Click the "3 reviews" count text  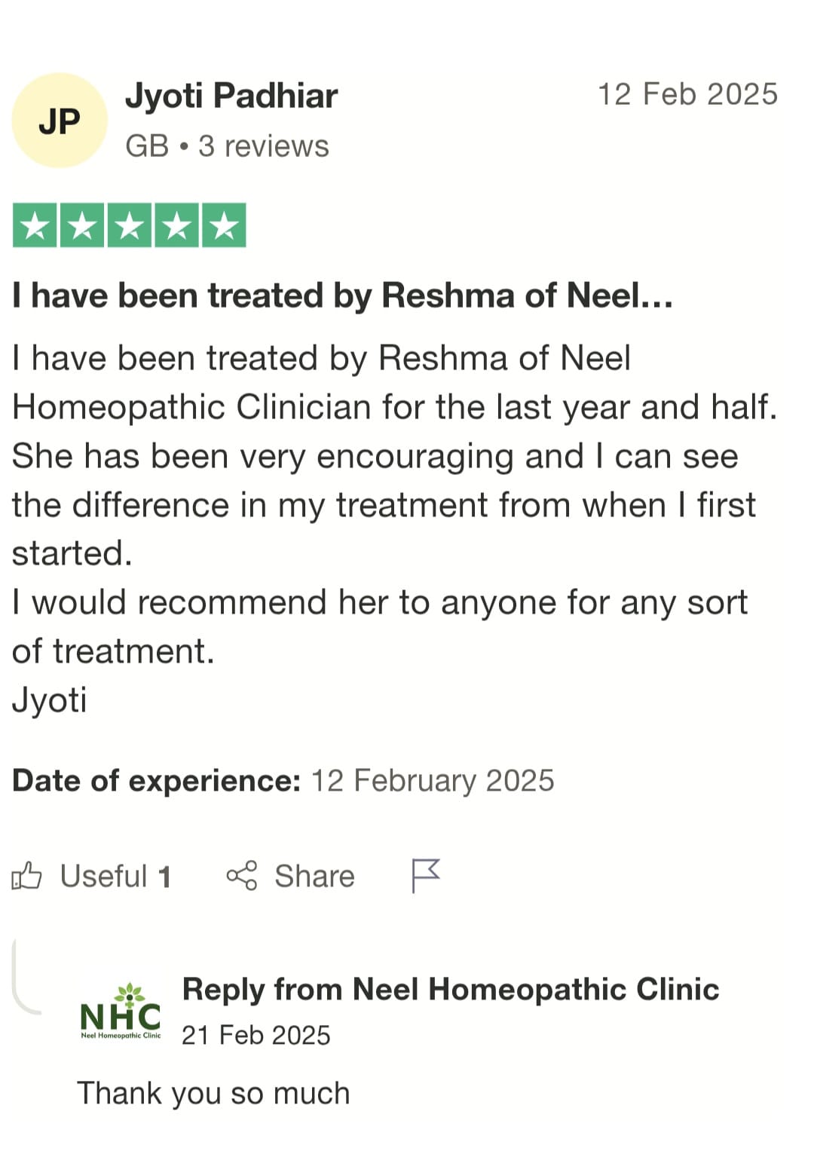point(264,146)
